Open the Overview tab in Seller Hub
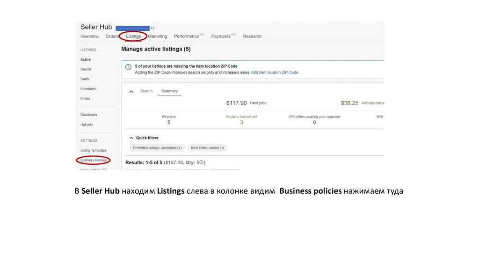479x268 pixels. pyautogui.click(x=89, y=36)
